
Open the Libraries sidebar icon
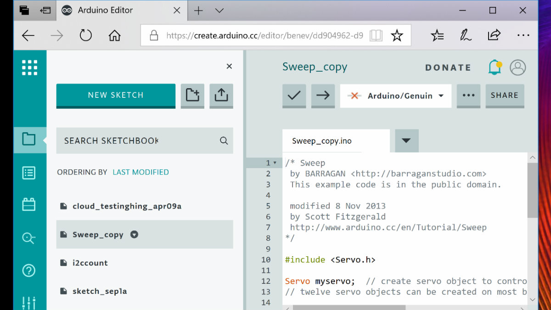click(x=29, y=204)
